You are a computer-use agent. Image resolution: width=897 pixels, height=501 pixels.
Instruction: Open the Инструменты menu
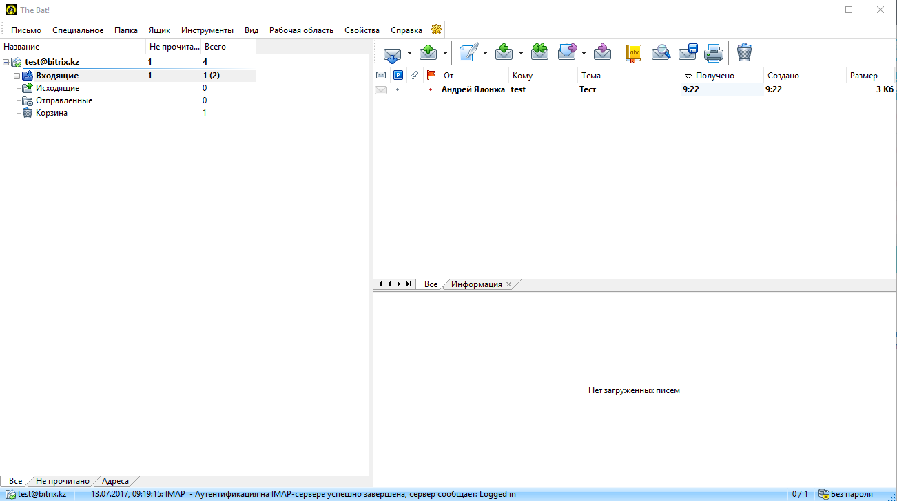pyautogui.click(x=207, y=30)
